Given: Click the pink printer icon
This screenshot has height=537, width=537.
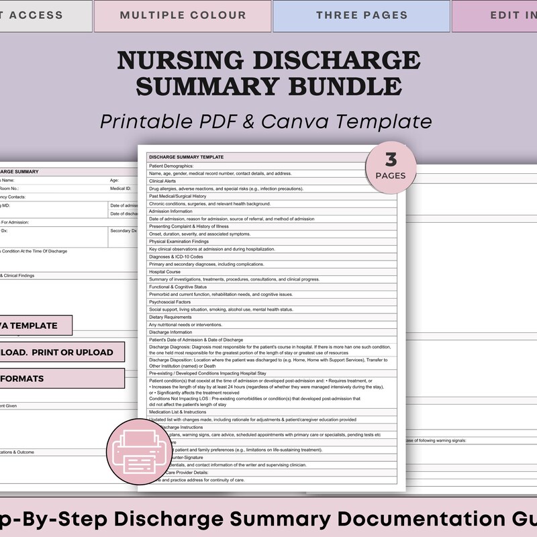Looking at the screenshot, I should (x=139, y=451).
